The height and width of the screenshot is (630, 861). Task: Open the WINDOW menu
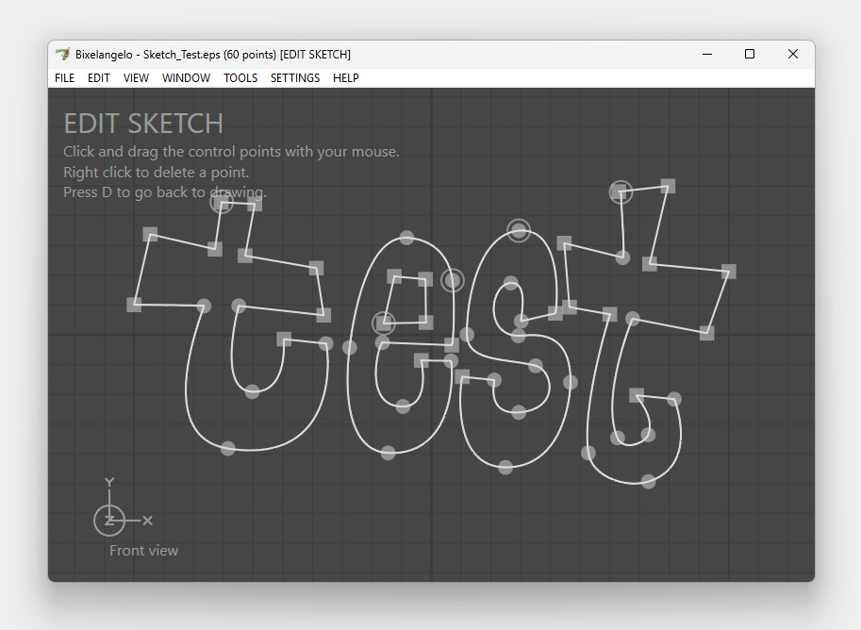186,78
